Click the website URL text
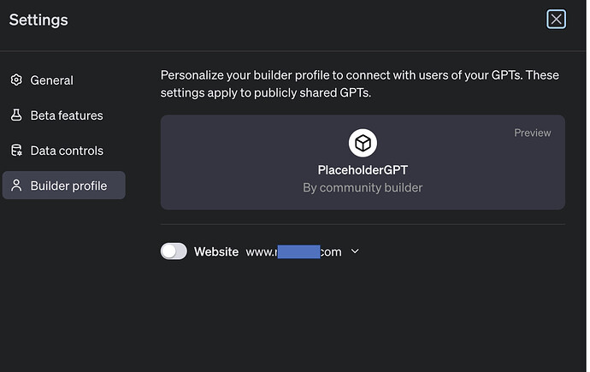 pyautogui.click(x=293, y=251)
